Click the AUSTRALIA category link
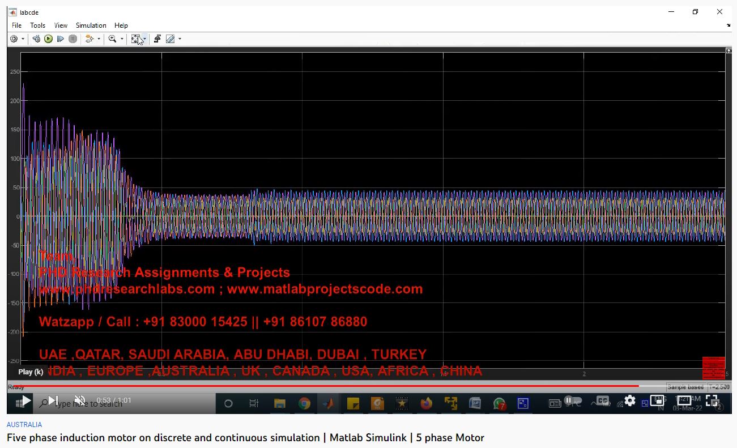737x448 pixels. tap(24, 424)
